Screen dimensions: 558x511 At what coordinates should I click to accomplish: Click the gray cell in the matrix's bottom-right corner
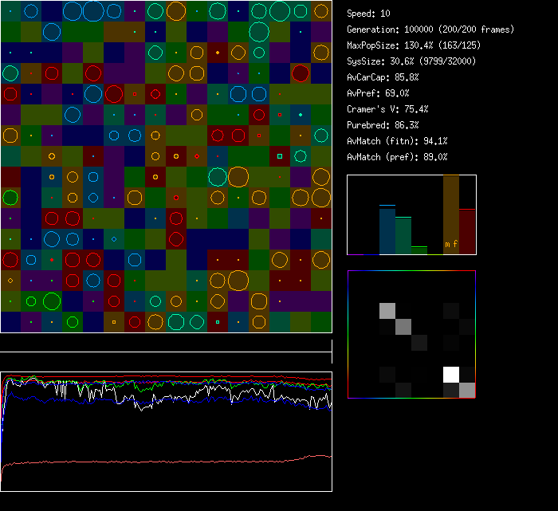467,390
